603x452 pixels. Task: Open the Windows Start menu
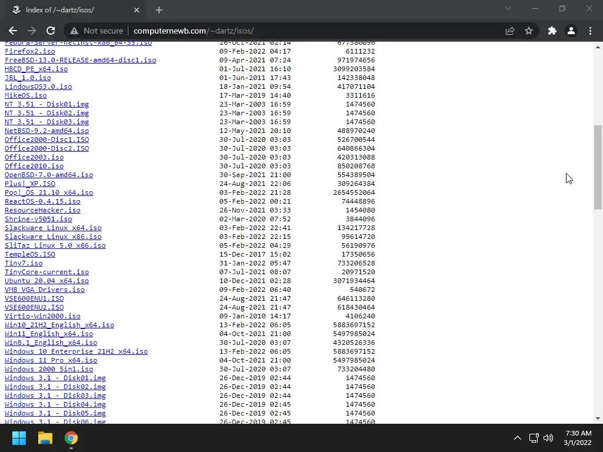click(19, 438)
